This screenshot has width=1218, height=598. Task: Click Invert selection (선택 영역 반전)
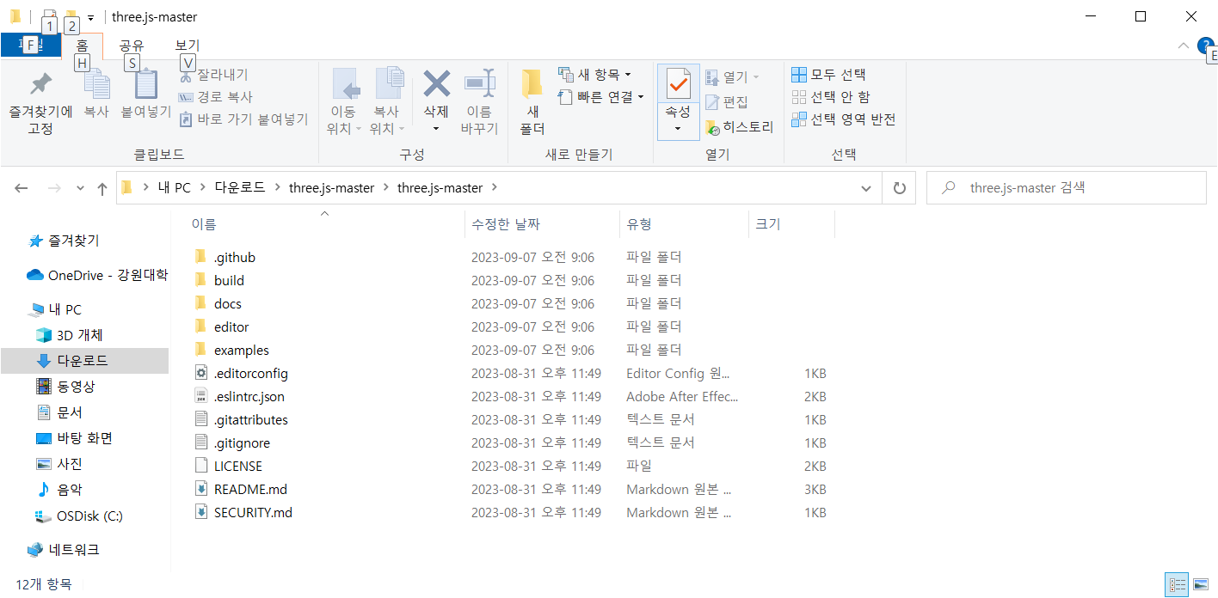point(844,119)
